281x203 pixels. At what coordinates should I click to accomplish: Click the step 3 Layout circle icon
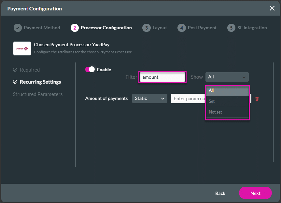147,28
